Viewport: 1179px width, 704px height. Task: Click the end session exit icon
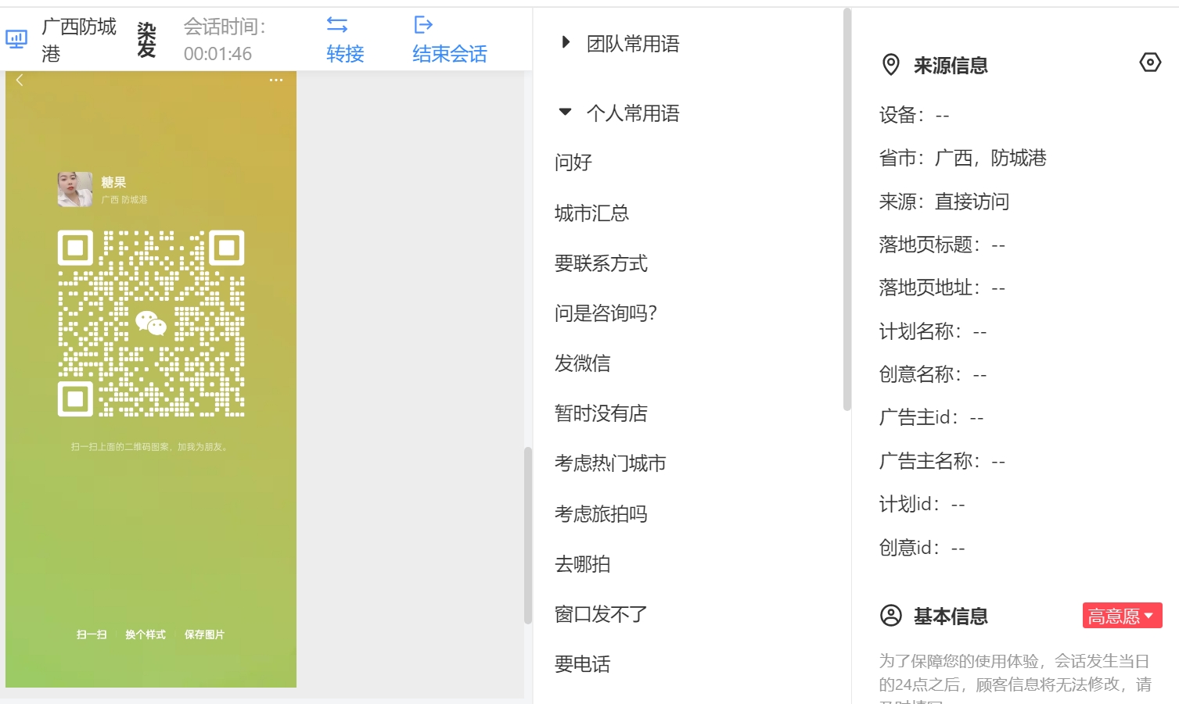pos(423,25)
